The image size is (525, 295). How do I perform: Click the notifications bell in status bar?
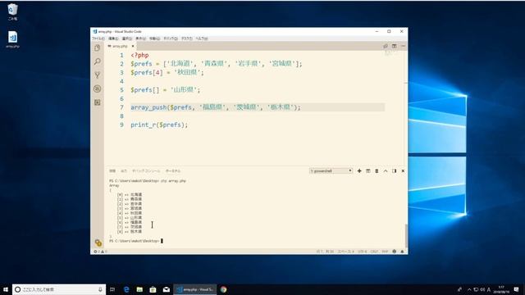(402, 252)
